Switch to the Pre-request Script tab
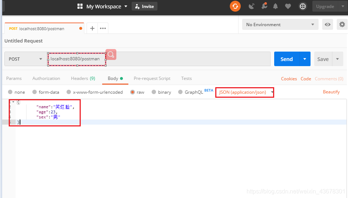 pyautogui.click(x=152, y=78)
